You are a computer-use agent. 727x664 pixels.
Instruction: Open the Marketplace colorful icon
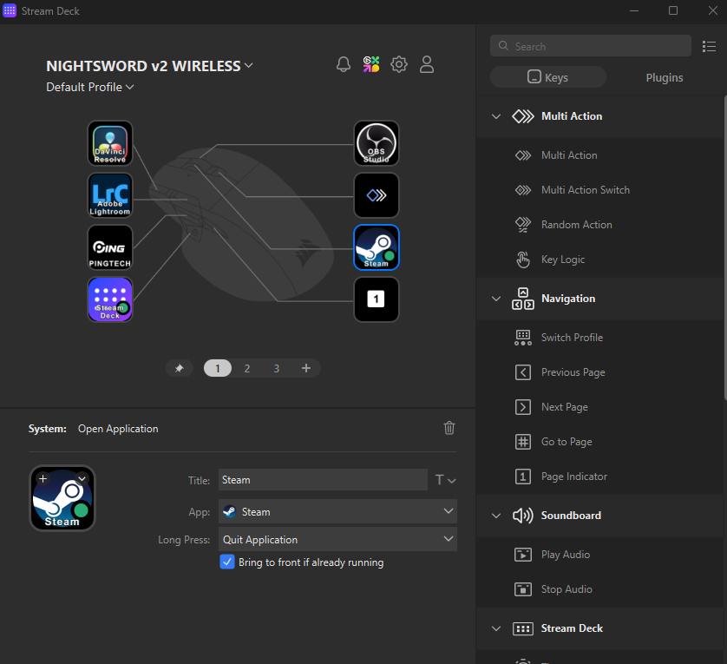coord(371,64)
